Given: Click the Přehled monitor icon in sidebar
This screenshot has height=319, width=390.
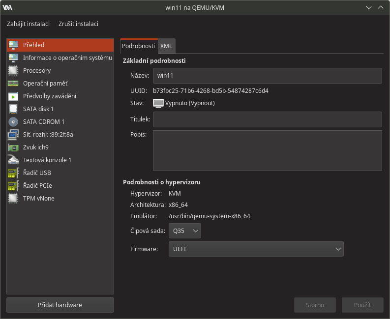Looking at the screenshot, I should click(x=13, y=45).
